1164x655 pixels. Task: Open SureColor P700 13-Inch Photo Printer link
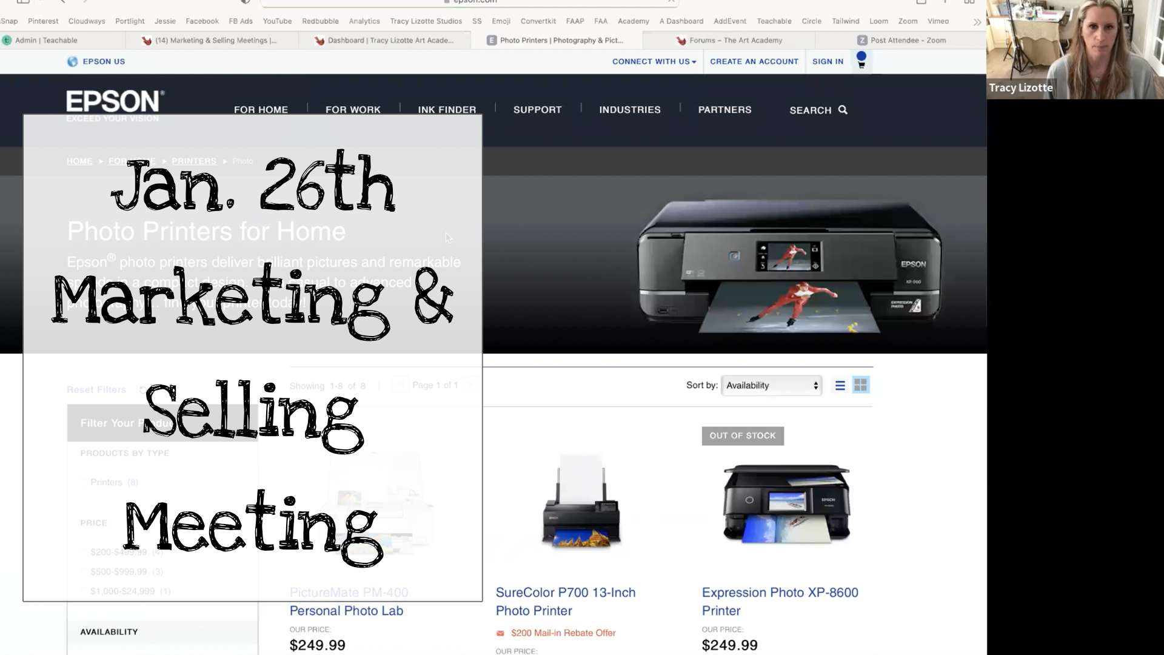pyautogui.click(x=565, y=602)
